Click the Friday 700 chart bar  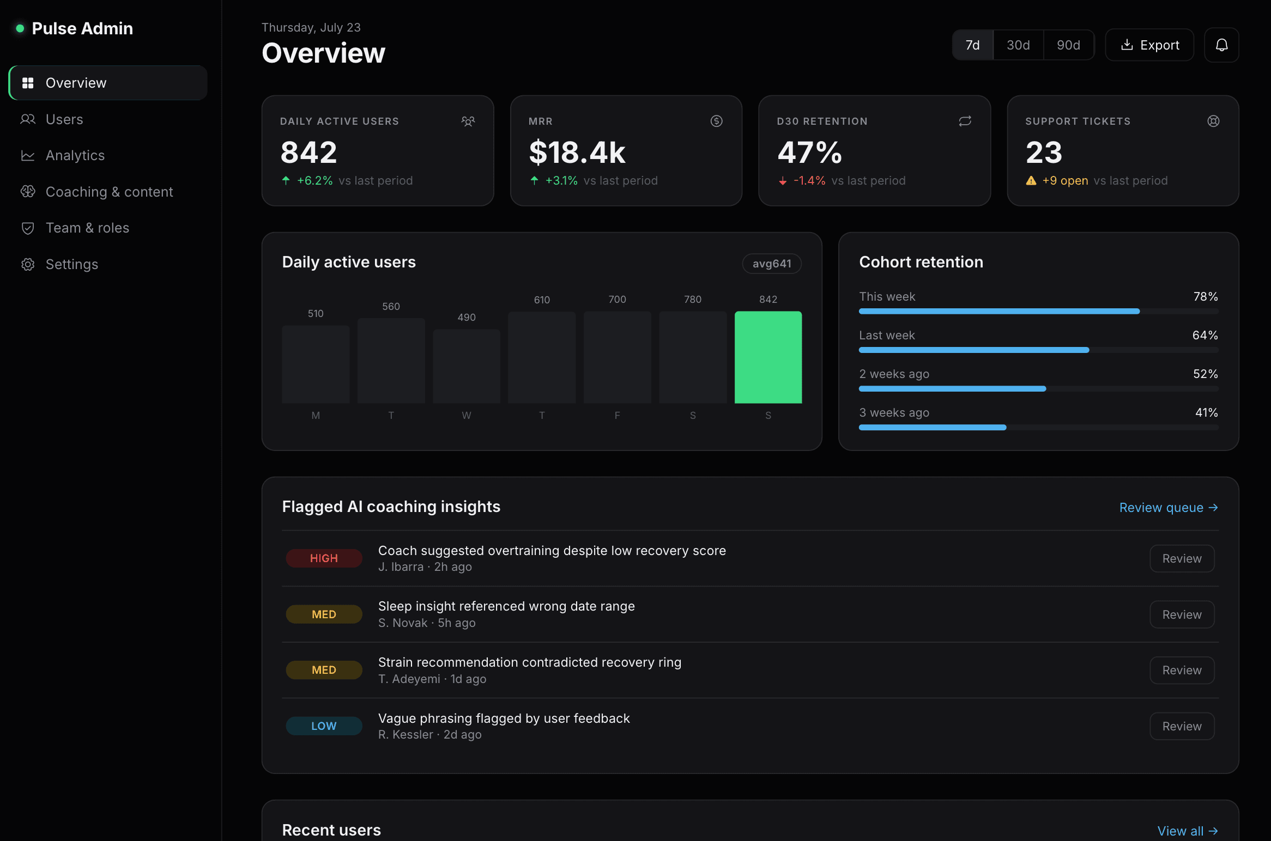[x=617, y=357]
